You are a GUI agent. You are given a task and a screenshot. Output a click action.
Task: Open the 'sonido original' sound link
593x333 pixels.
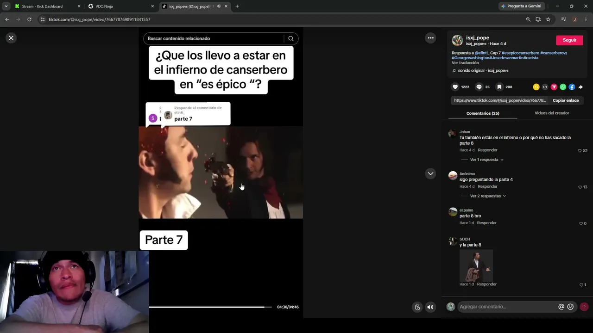tap(483, 71)
